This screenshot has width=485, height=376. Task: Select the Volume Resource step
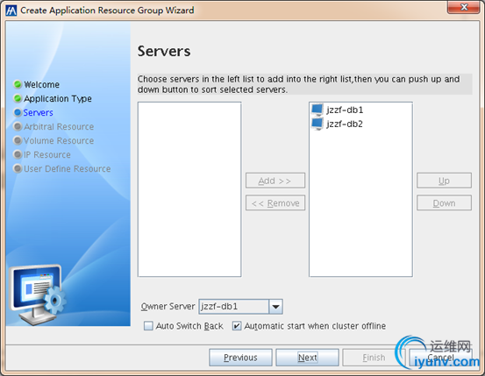[x=59, y=141]
